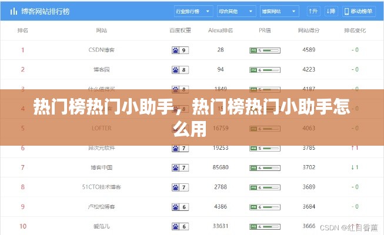Viewport: 384px width, 235px height.
Task: Click the Baidu paw badge in 博客园 row
Action: click(180, 70)
